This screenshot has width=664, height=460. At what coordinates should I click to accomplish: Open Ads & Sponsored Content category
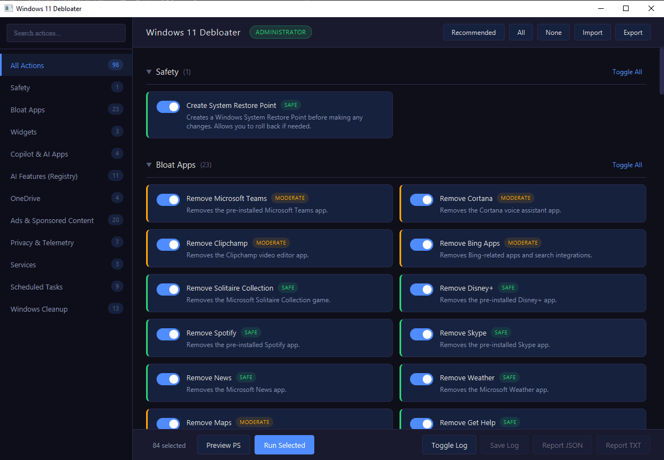point(66,220)
